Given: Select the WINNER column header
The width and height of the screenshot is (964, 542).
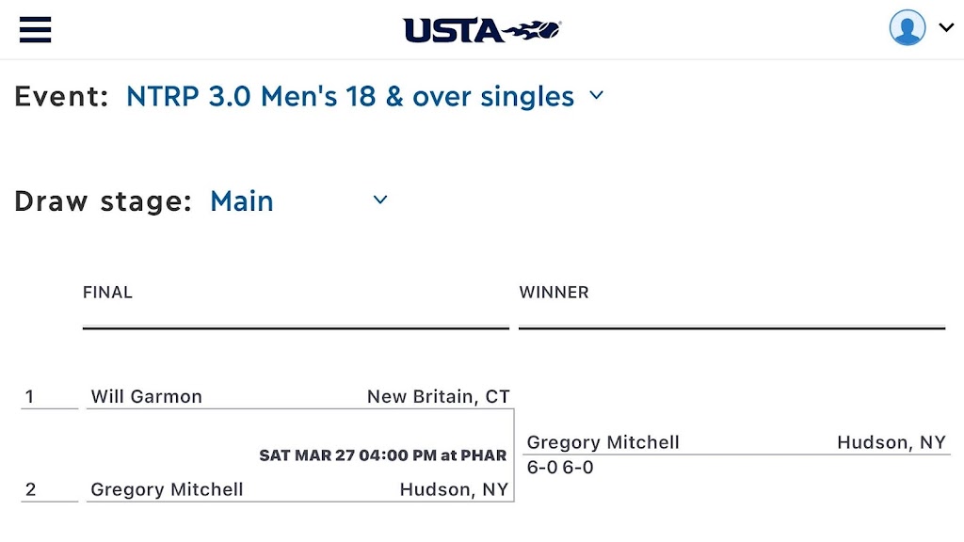Looking at the screenshot, I should click(554, 293).
